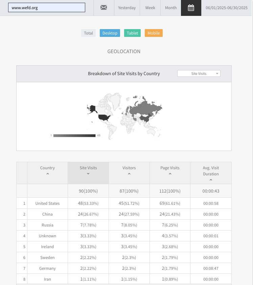Select the Tablet device filter
This screenshot has width=253, height=285.
coord(132,33)
